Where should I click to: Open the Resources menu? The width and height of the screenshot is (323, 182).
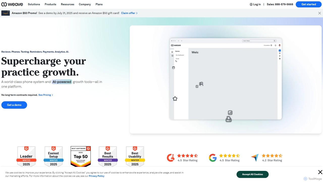tap(68, 4)
